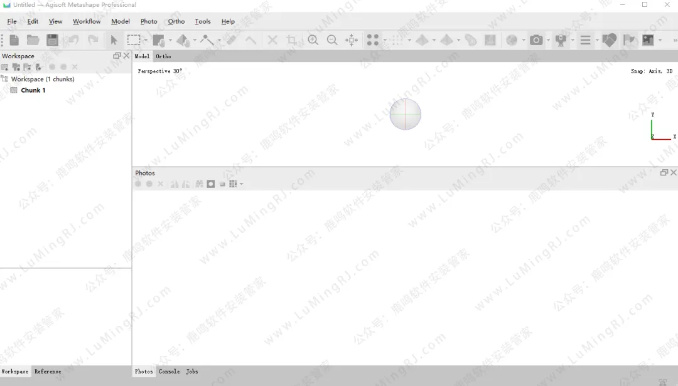Select the bottom Photos tab
The image size is (678, 386).
(x=144, y=372)
